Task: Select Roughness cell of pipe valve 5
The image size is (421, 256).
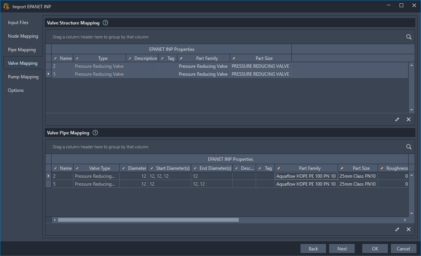Action: (x=394, y=184)
